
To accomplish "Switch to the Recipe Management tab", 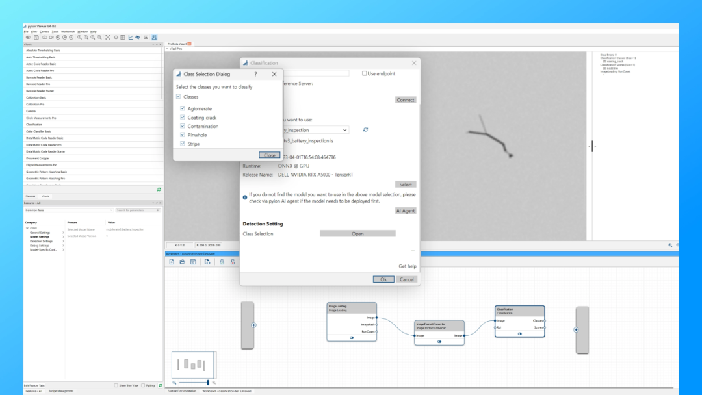I will coord(60,391).
